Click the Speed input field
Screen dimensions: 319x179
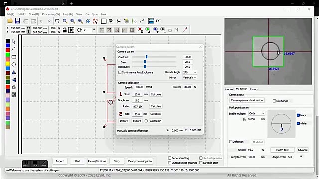[139, 87]
